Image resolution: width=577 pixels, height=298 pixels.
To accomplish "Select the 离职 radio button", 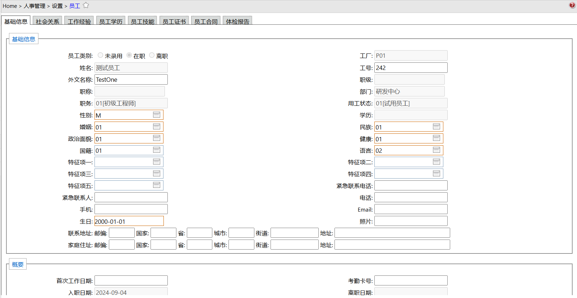I will [x=152, y=55].
